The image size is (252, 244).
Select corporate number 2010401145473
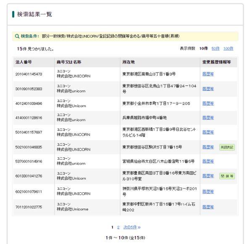29,74
